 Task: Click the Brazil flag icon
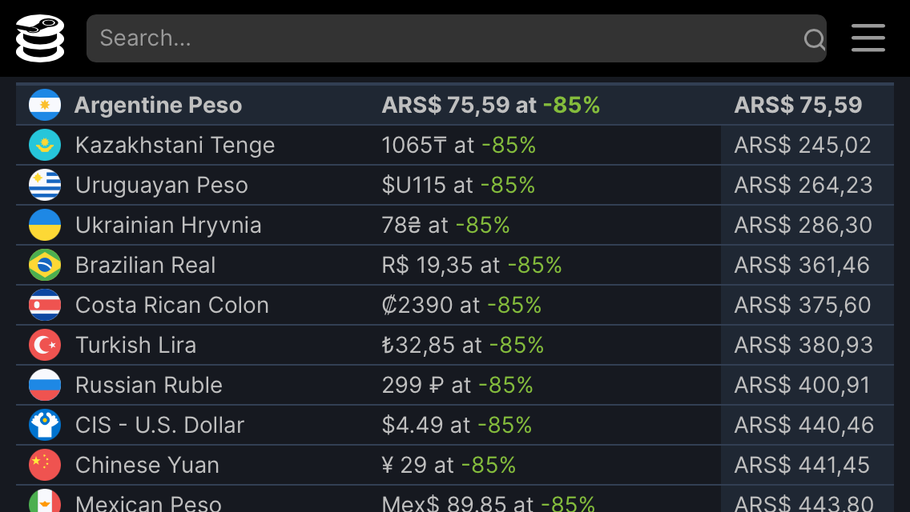pyautogui.click(x=45, y=265)
